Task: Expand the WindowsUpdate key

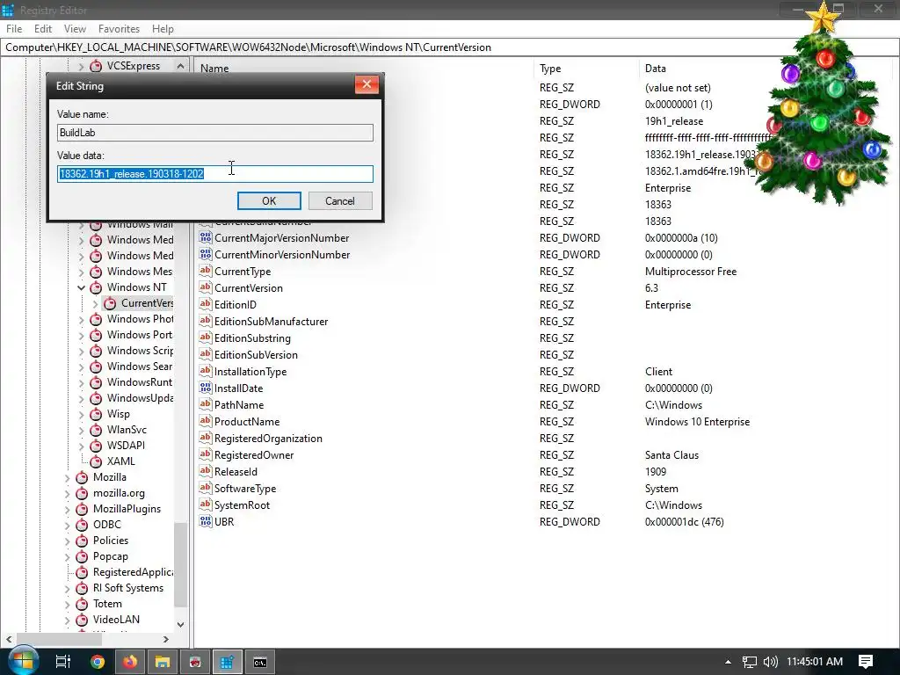Action: point(81,398)
